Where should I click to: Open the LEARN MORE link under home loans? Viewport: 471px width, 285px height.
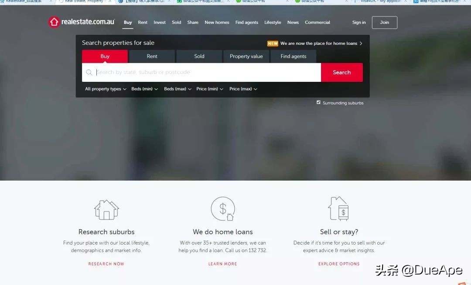tap(222, 264)
